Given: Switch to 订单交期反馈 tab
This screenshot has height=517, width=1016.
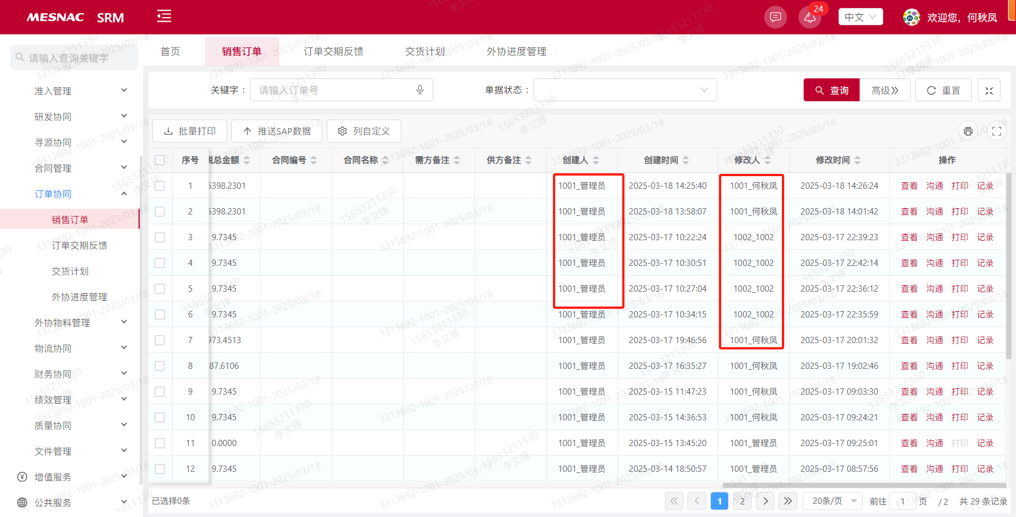Looking at the screenshot, I should pos(333,51).
